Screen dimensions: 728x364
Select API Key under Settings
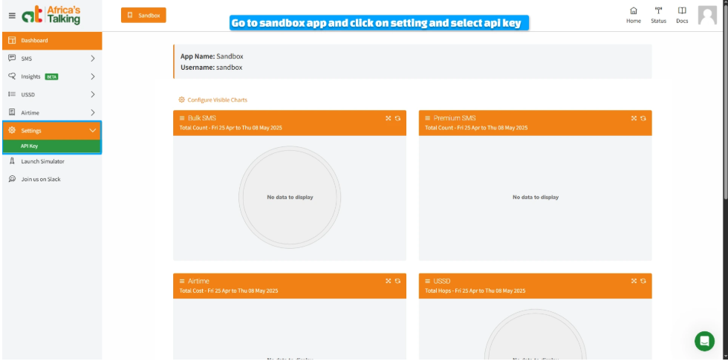coord(52,146)
